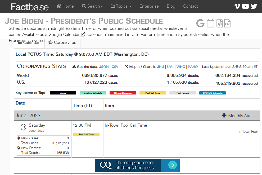Open the Factbase logo homepage
The width and height of the screenshot is (262, 175).
[x=30, y=7]
